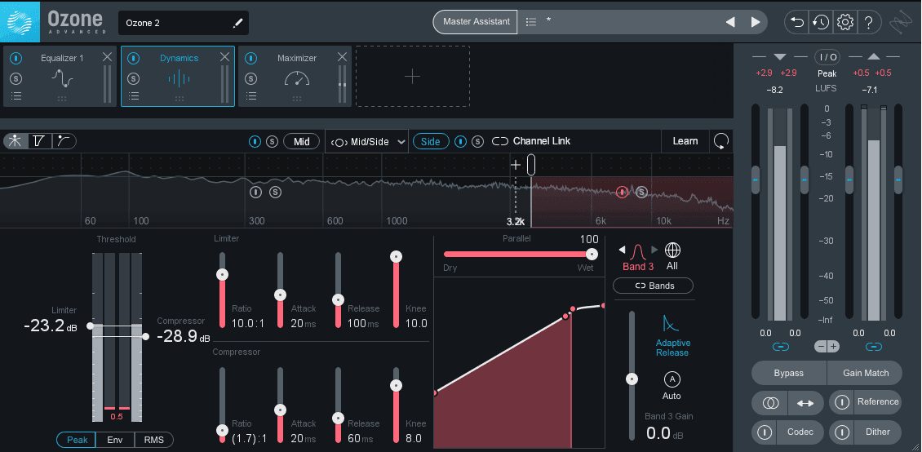Open the Mid/Side mode dropdown
Image resolution: width=922 pixels, height=452 pixels.
[x=367, y=142]
